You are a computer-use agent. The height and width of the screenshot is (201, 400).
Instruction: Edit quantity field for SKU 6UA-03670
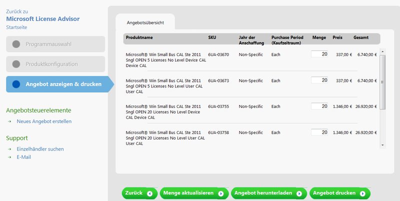(x=319, y=54)
